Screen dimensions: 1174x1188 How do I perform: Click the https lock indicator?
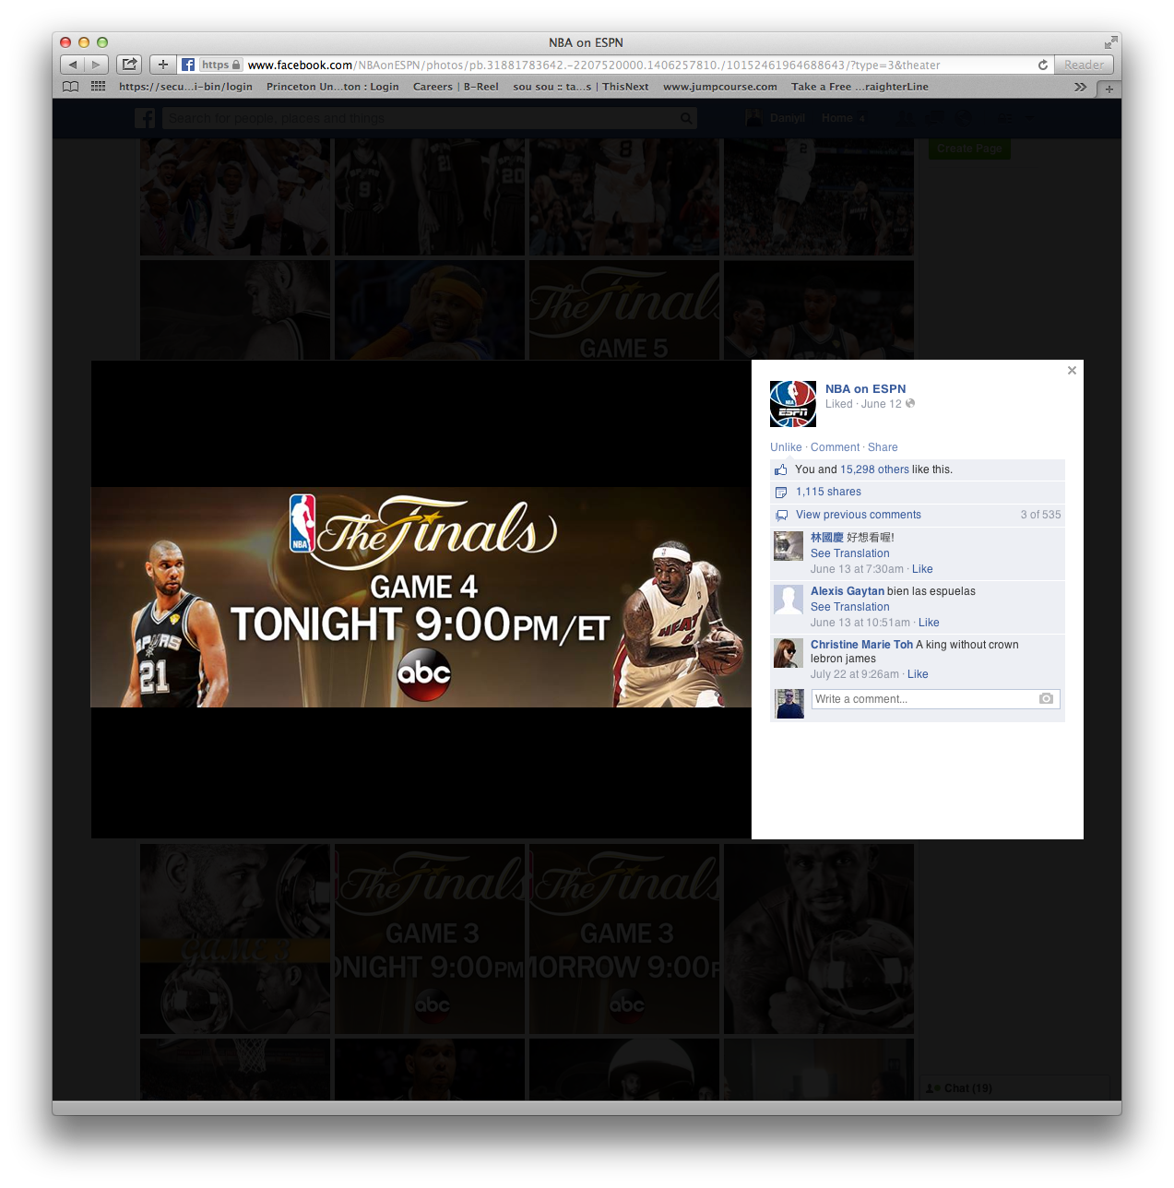click(221, 65)
